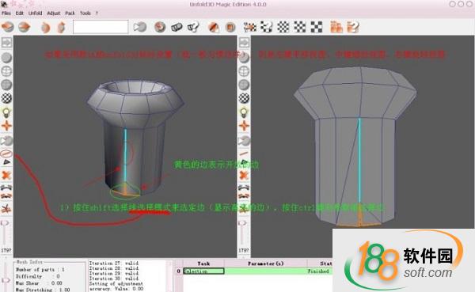Select the red ellipse edge selection tool
The height and width of the screenshot is (292, 475).
pyautogui.click(x=6, y=153)
